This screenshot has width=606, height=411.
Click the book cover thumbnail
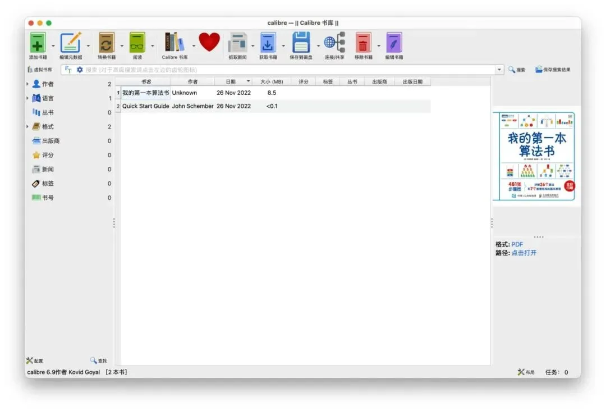point(536,156)
